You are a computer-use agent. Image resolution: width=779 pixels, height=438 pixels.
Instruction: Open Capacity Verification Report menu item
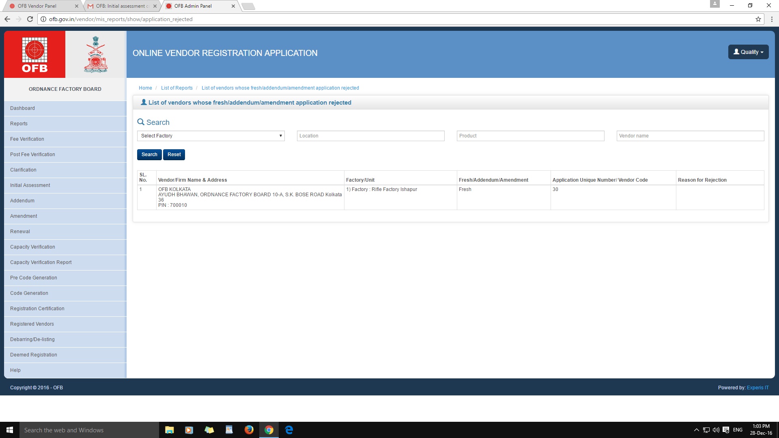point(41,262)
